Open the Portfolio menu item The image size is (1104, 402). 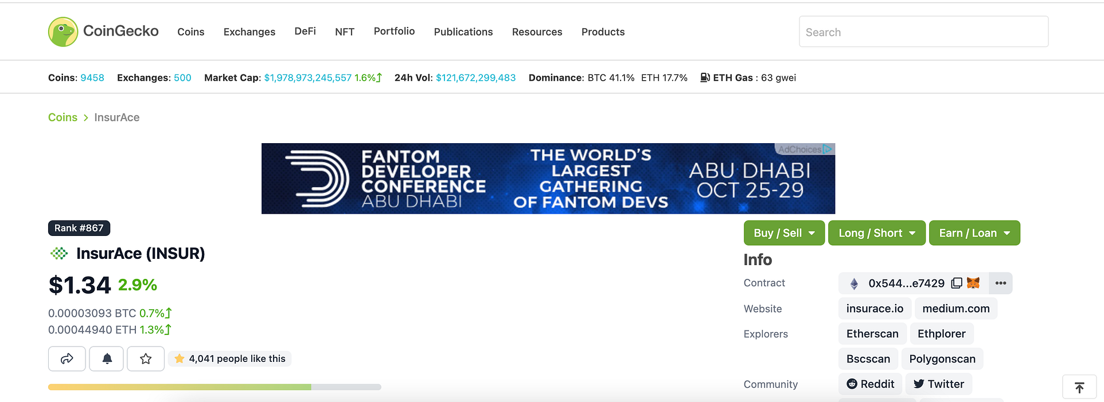pos(394,31)
